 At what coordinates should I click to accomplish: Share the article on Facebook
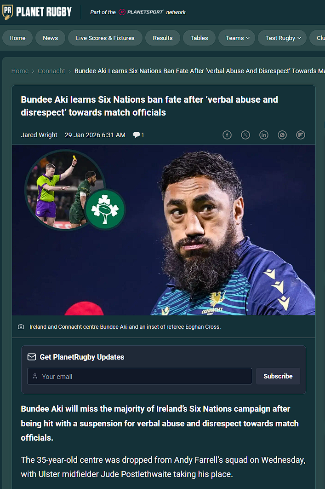227,135
